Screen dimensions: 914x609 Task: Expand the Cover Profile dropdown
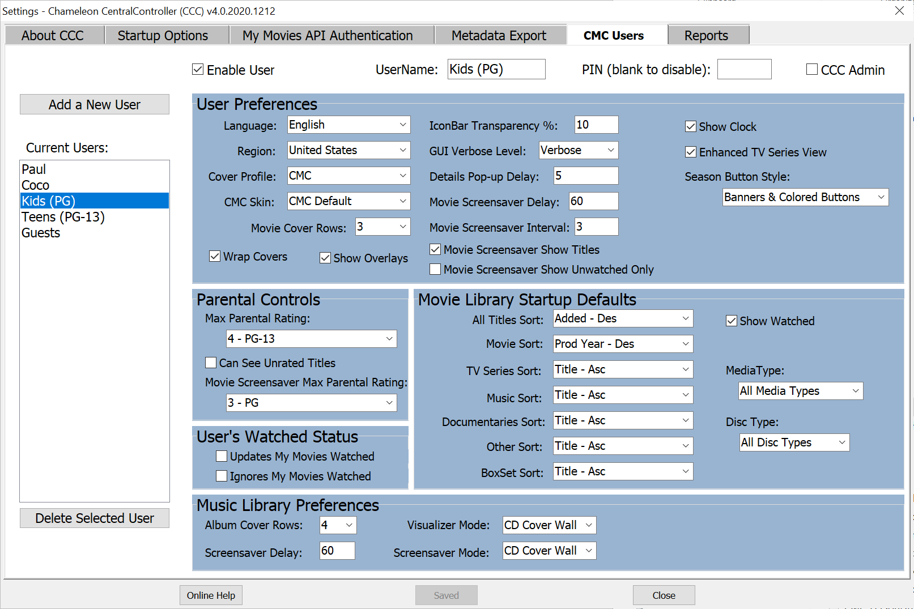click(348, 176)
